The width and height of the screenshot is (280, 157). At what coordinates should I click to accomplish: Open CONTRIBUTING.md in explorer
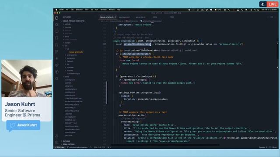point(73,98)
